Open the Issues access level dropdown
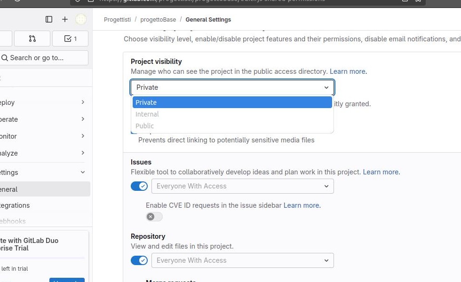 242,186
